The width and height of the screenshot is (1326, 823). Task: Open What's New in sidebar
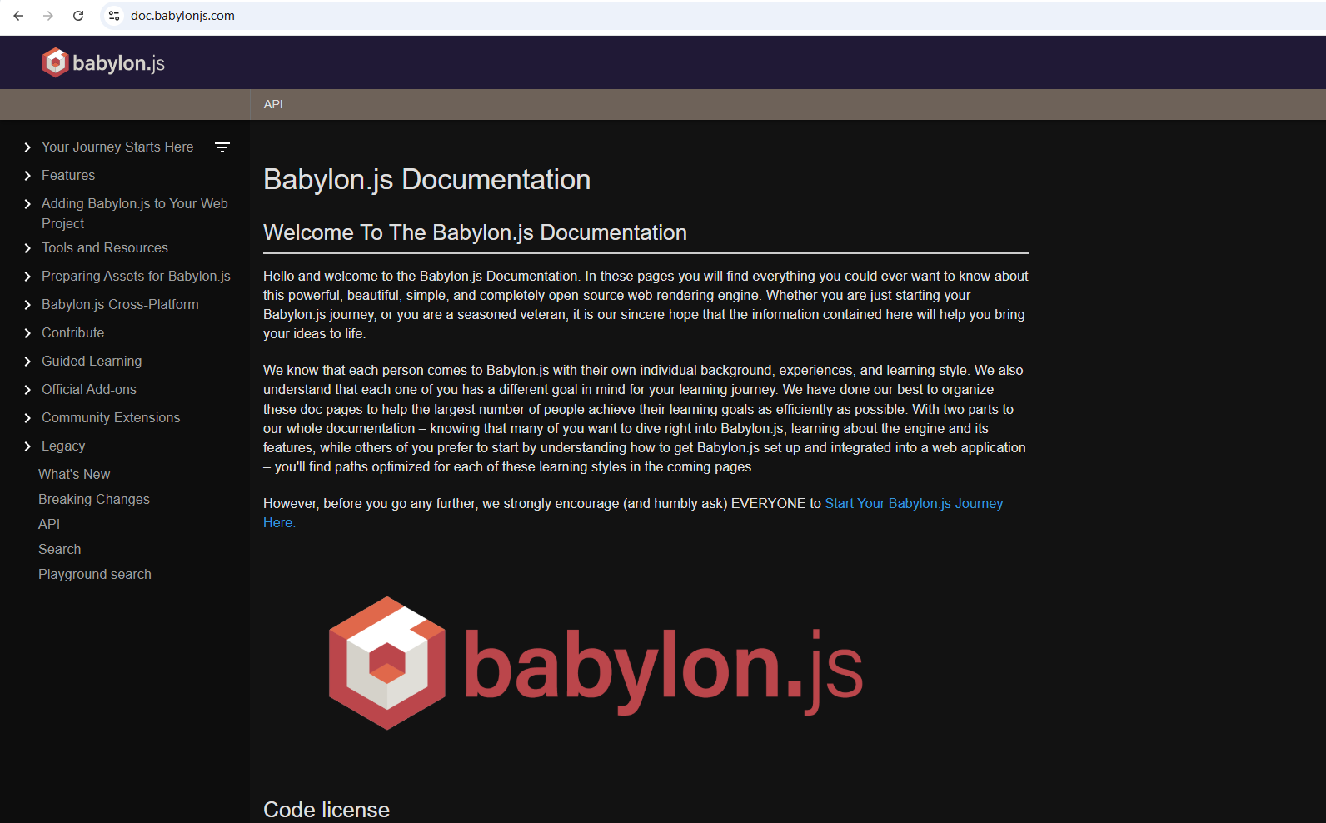(x=74, y=474)
